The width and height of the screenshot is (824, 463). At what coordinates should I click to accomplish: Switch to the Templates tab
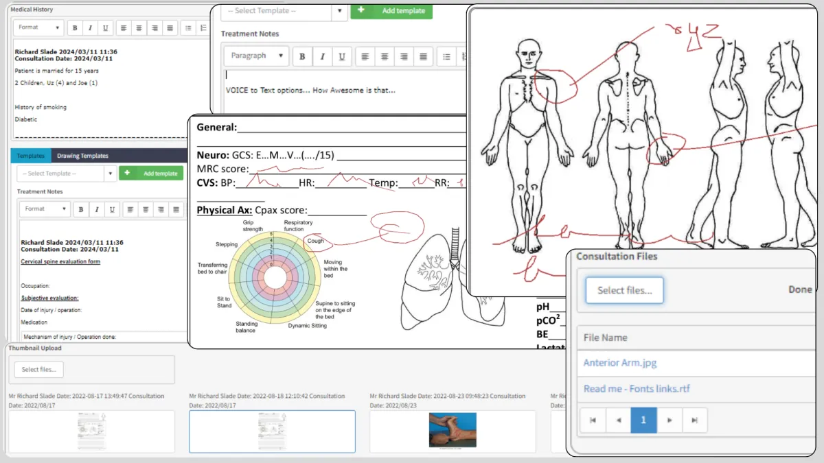coord(31,156)
